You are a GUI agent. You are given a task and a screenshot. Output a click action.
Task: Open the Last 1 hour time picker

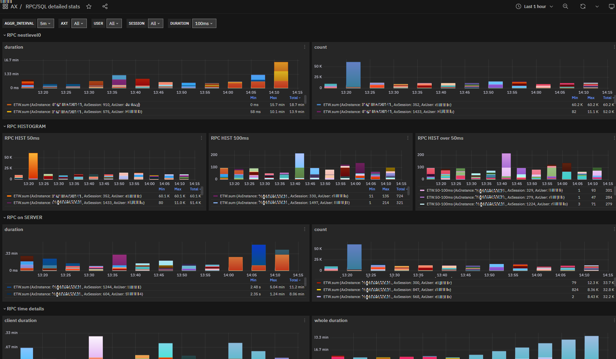(535, 6)
